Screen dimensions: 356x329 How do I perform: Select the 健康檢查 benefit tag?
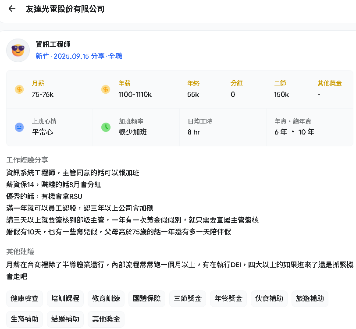coord(25,298)
